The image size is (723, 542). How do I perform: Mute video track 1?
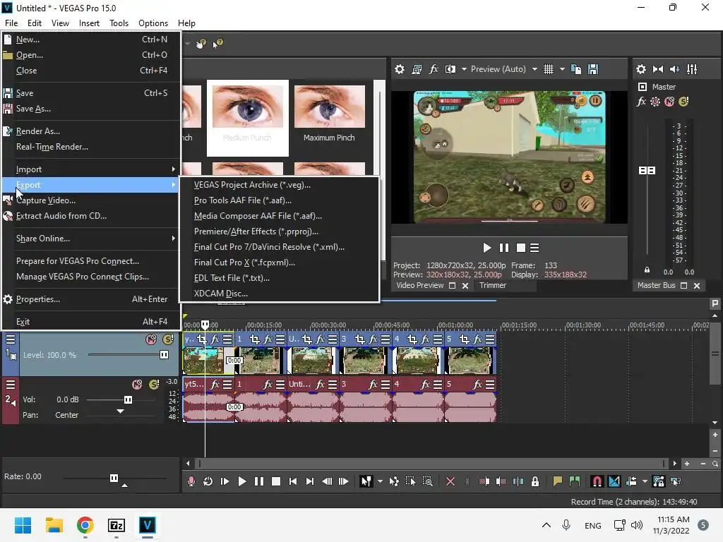click(151, 339)
